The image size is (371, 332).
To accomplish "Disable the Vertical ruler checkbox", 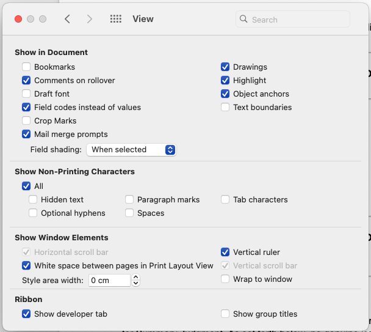I will point(225,253).
